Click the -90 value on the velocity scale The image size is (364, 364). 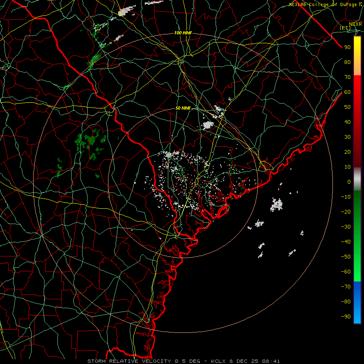tap(346, 317)
